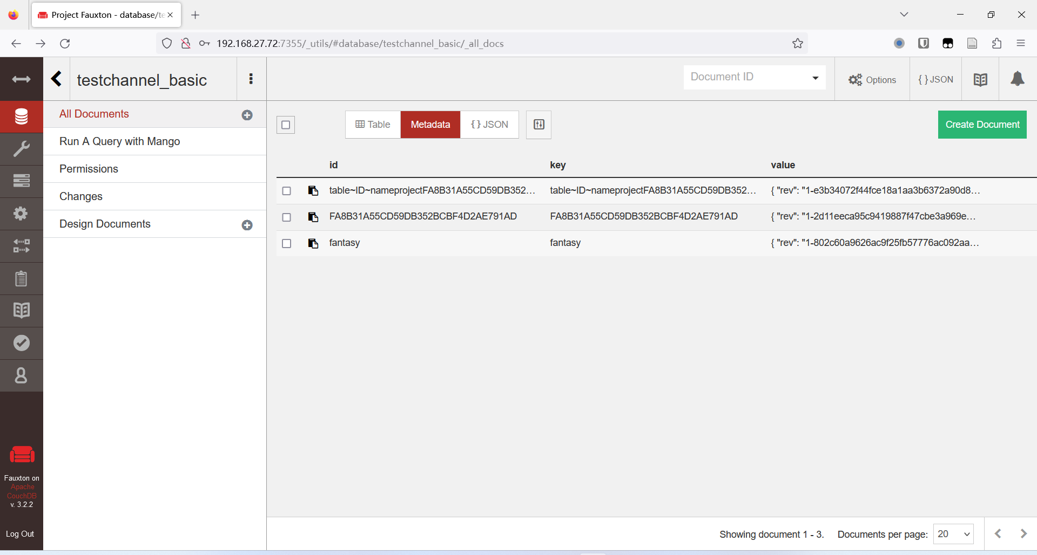Open the Configuration gear icon in the sidebar
Image resolution: width=1037 pixels, height=555 pixels.
21,214
